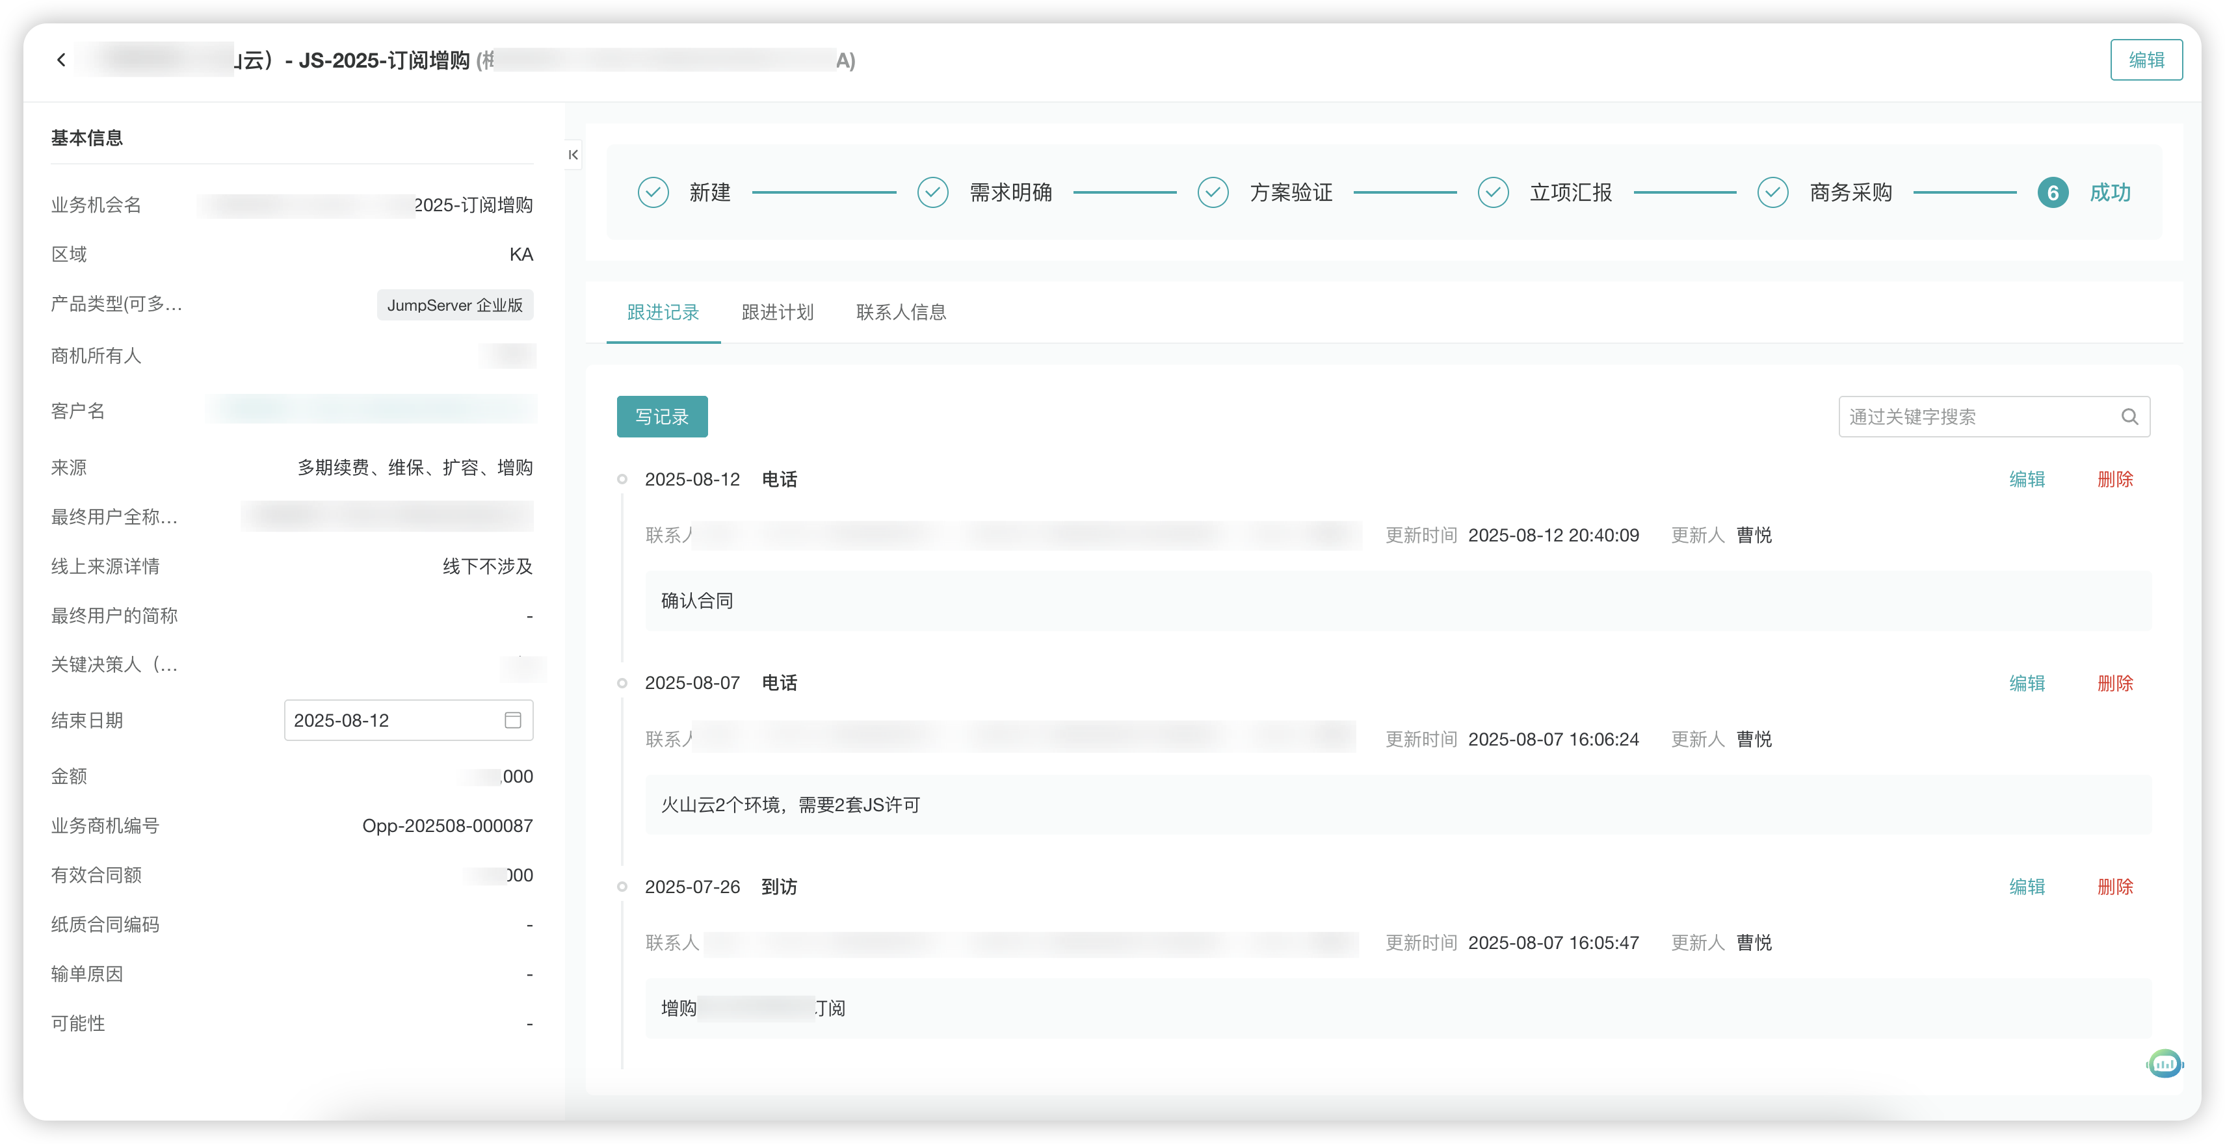Click the 立项汇报 stage checkmark
This screenshot has height=1144, width=2225.
point(1493,192)
